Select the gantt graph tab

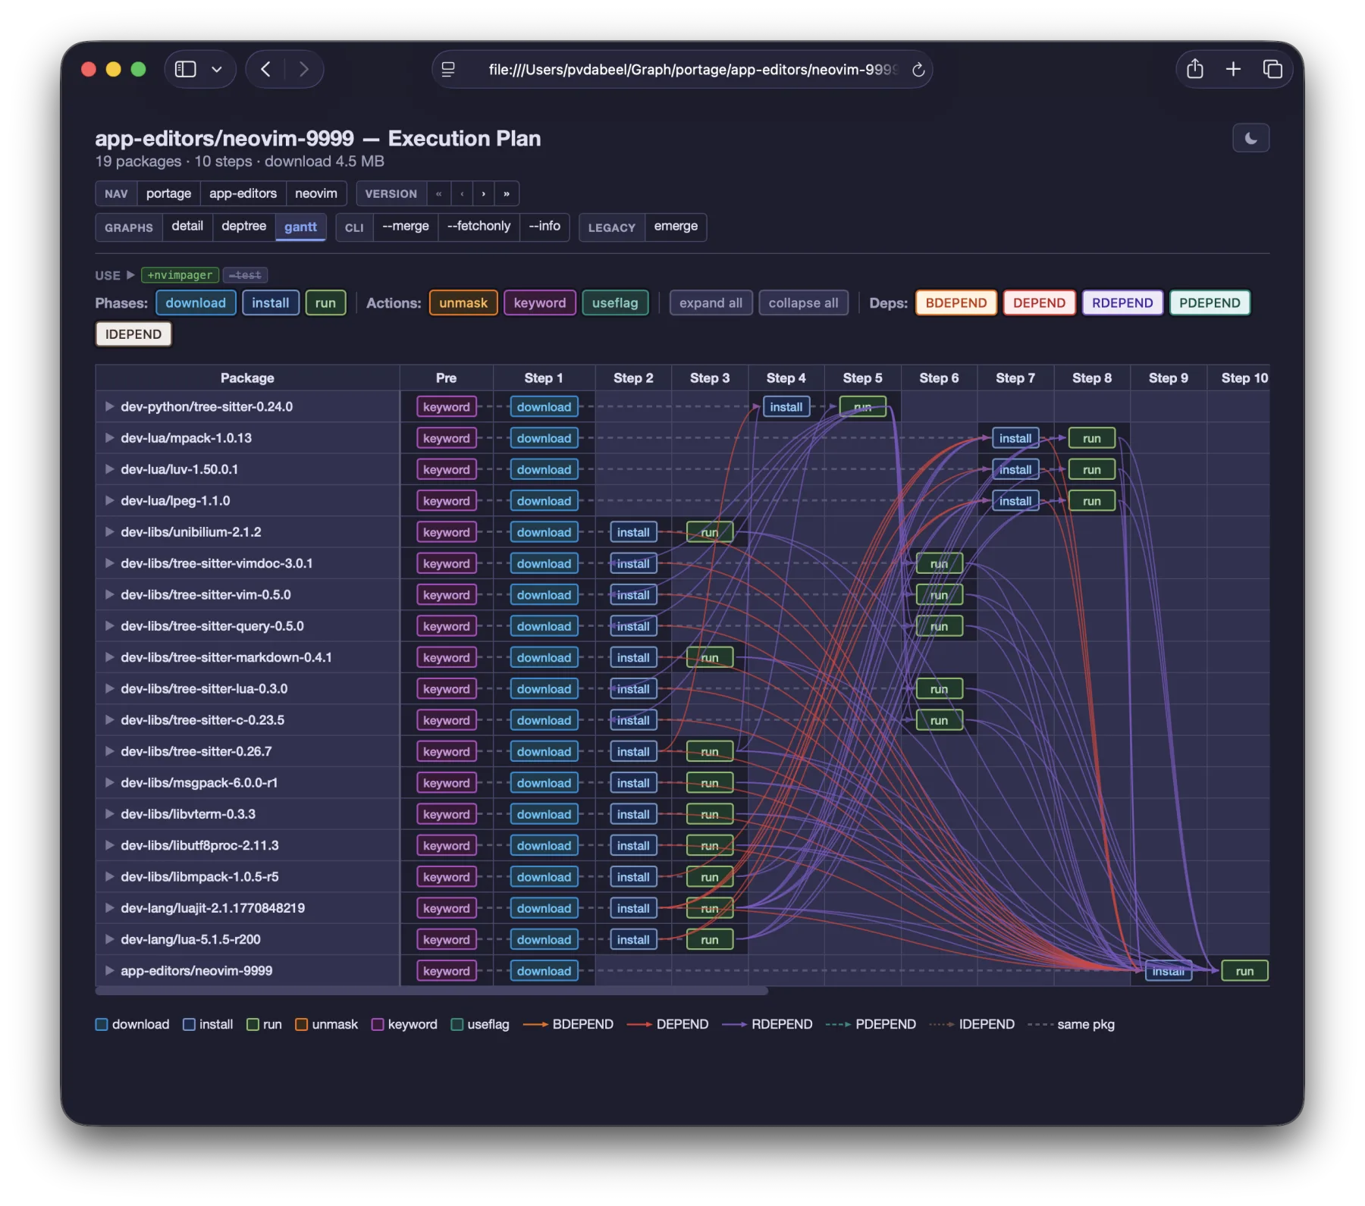300,227
